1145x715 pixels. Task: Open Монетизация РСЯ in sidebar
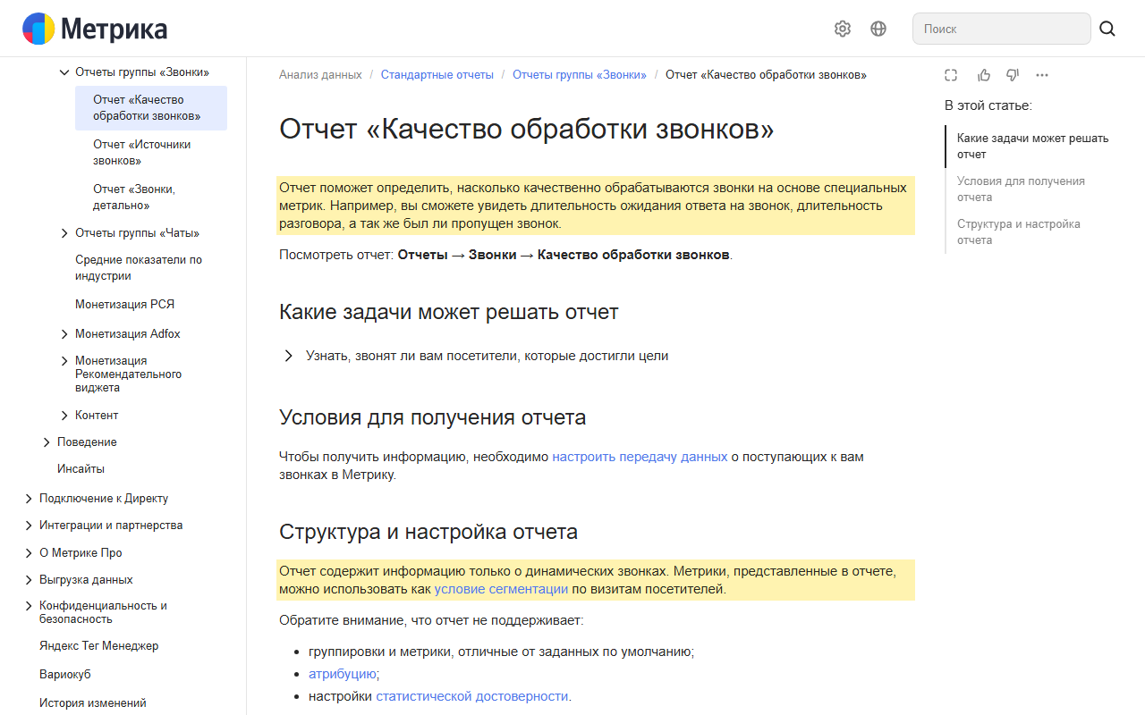(124, 305)
